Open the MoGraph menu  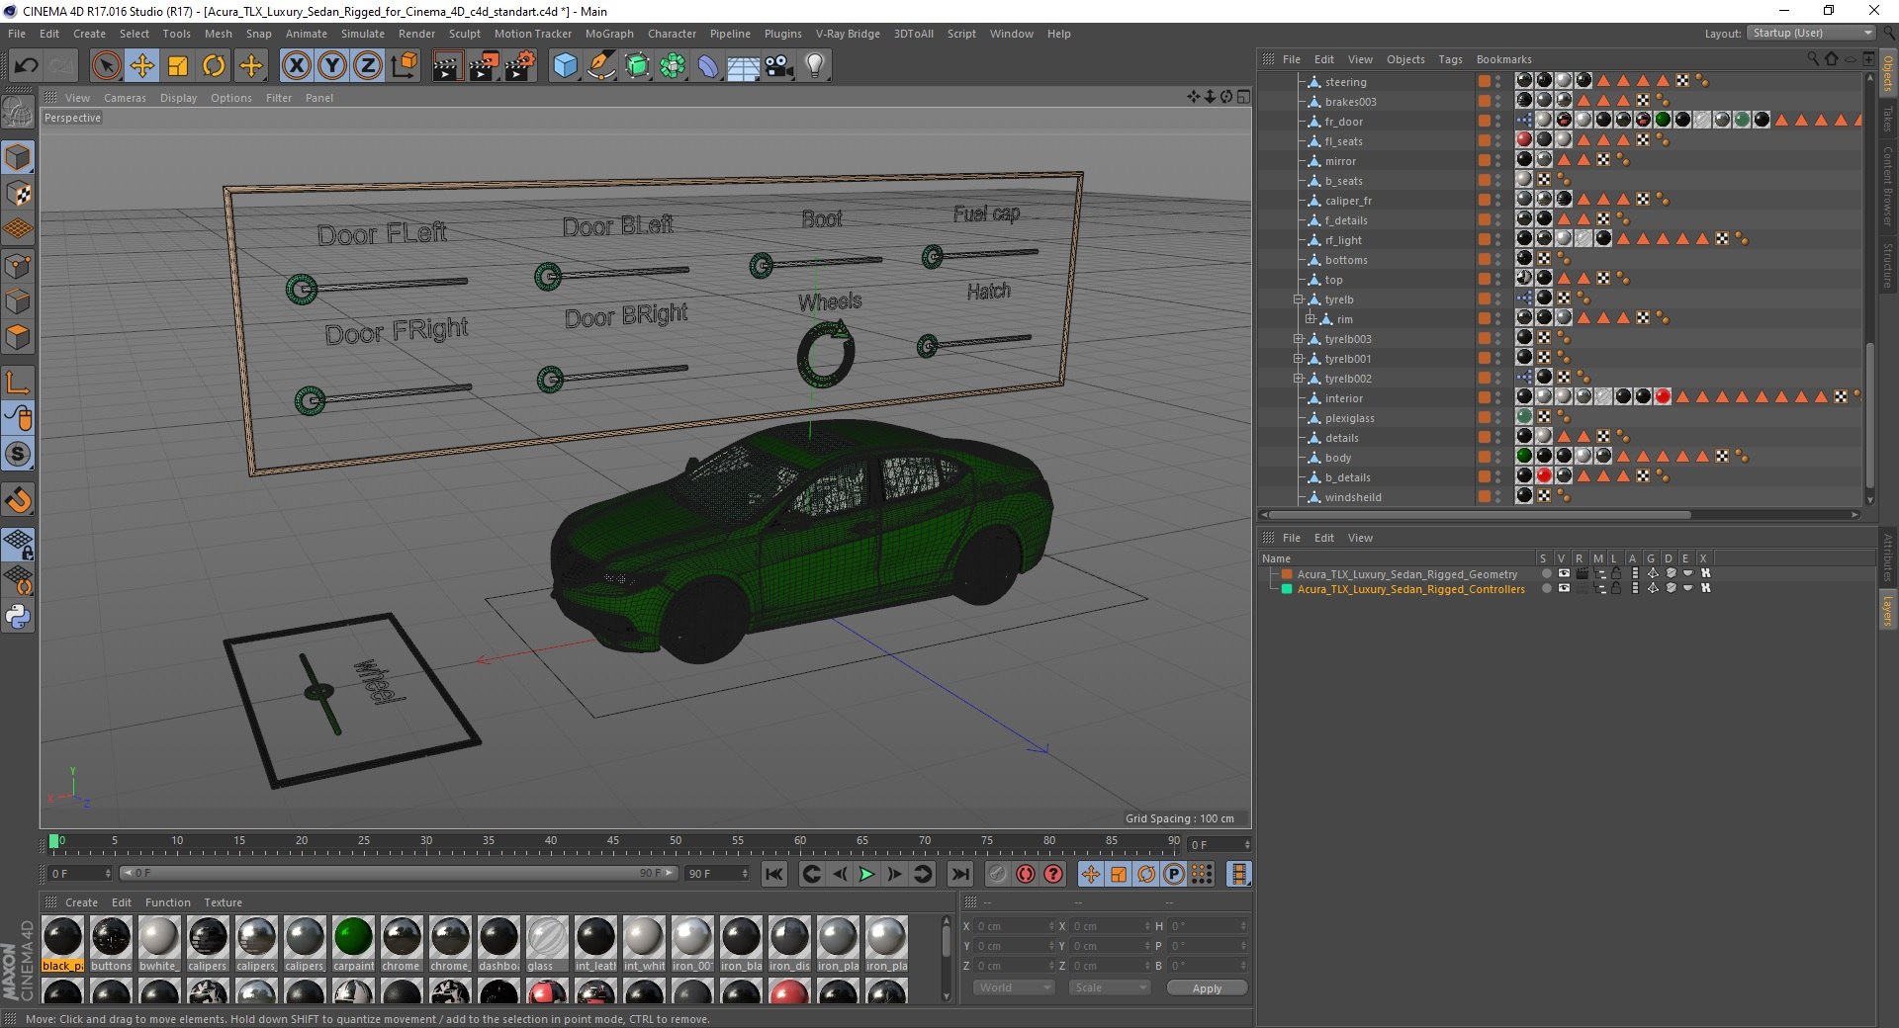tap(609, 34)
